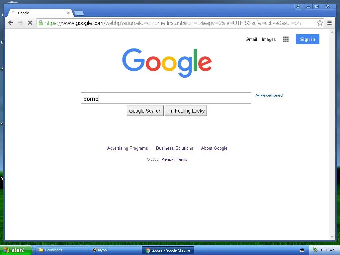Screen dimensions: 340x255
Task: Click the keyboard icon in system tray
Action: tap(302, 250)
